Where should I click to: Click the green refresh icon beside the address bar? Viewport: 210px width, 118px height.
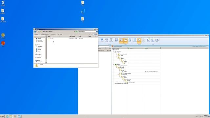pos(76,31)
